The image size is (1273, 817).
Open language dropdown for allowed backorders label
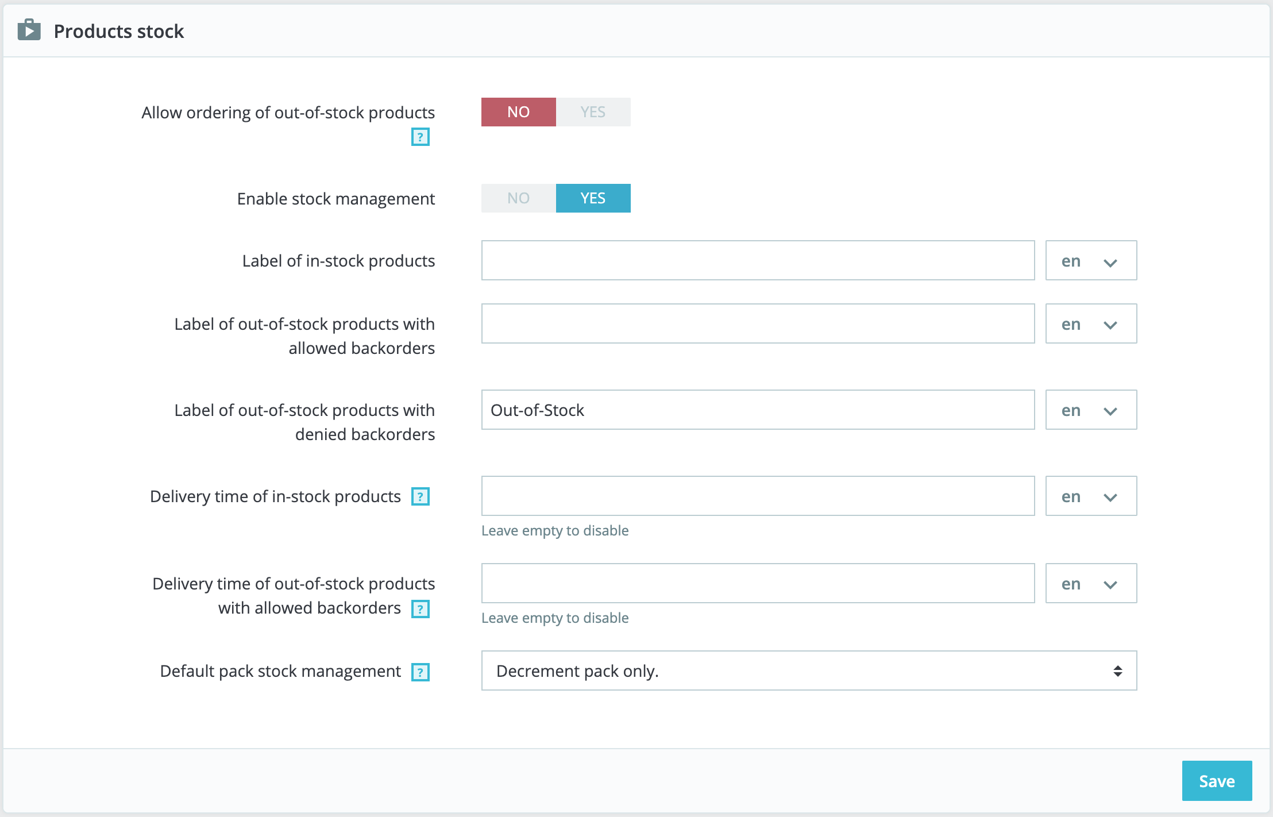(x=1091, y=323)
